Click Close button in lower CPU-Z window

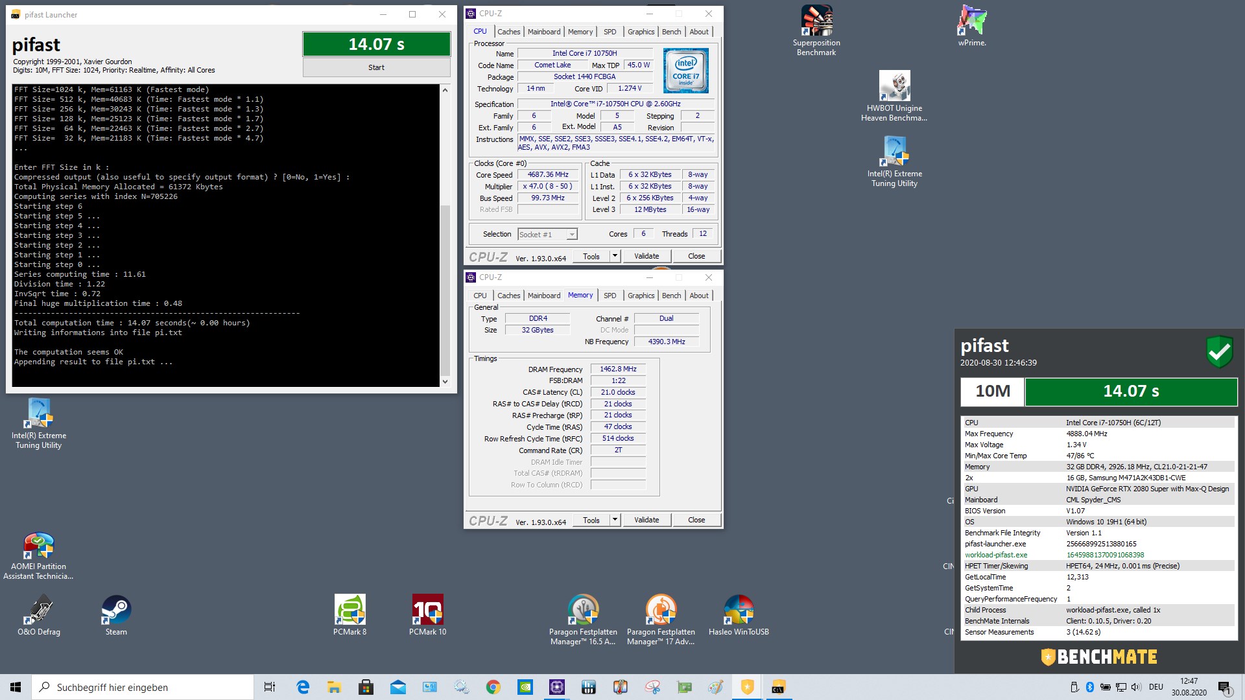[696, 520]
